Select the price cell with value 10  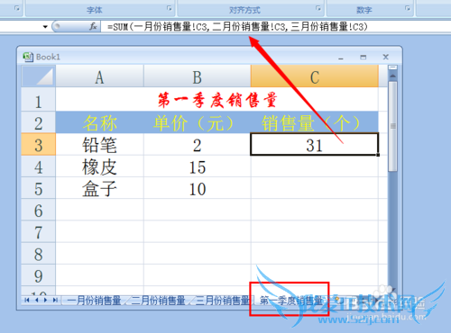tap(198, 188)
